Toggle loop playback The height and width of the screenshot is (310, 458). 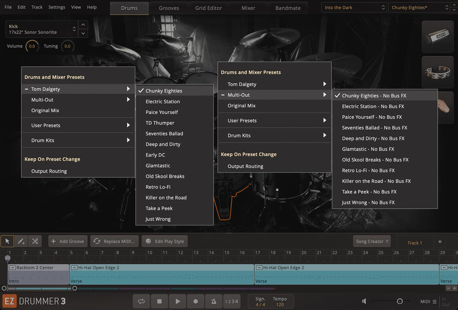[141, 301]
